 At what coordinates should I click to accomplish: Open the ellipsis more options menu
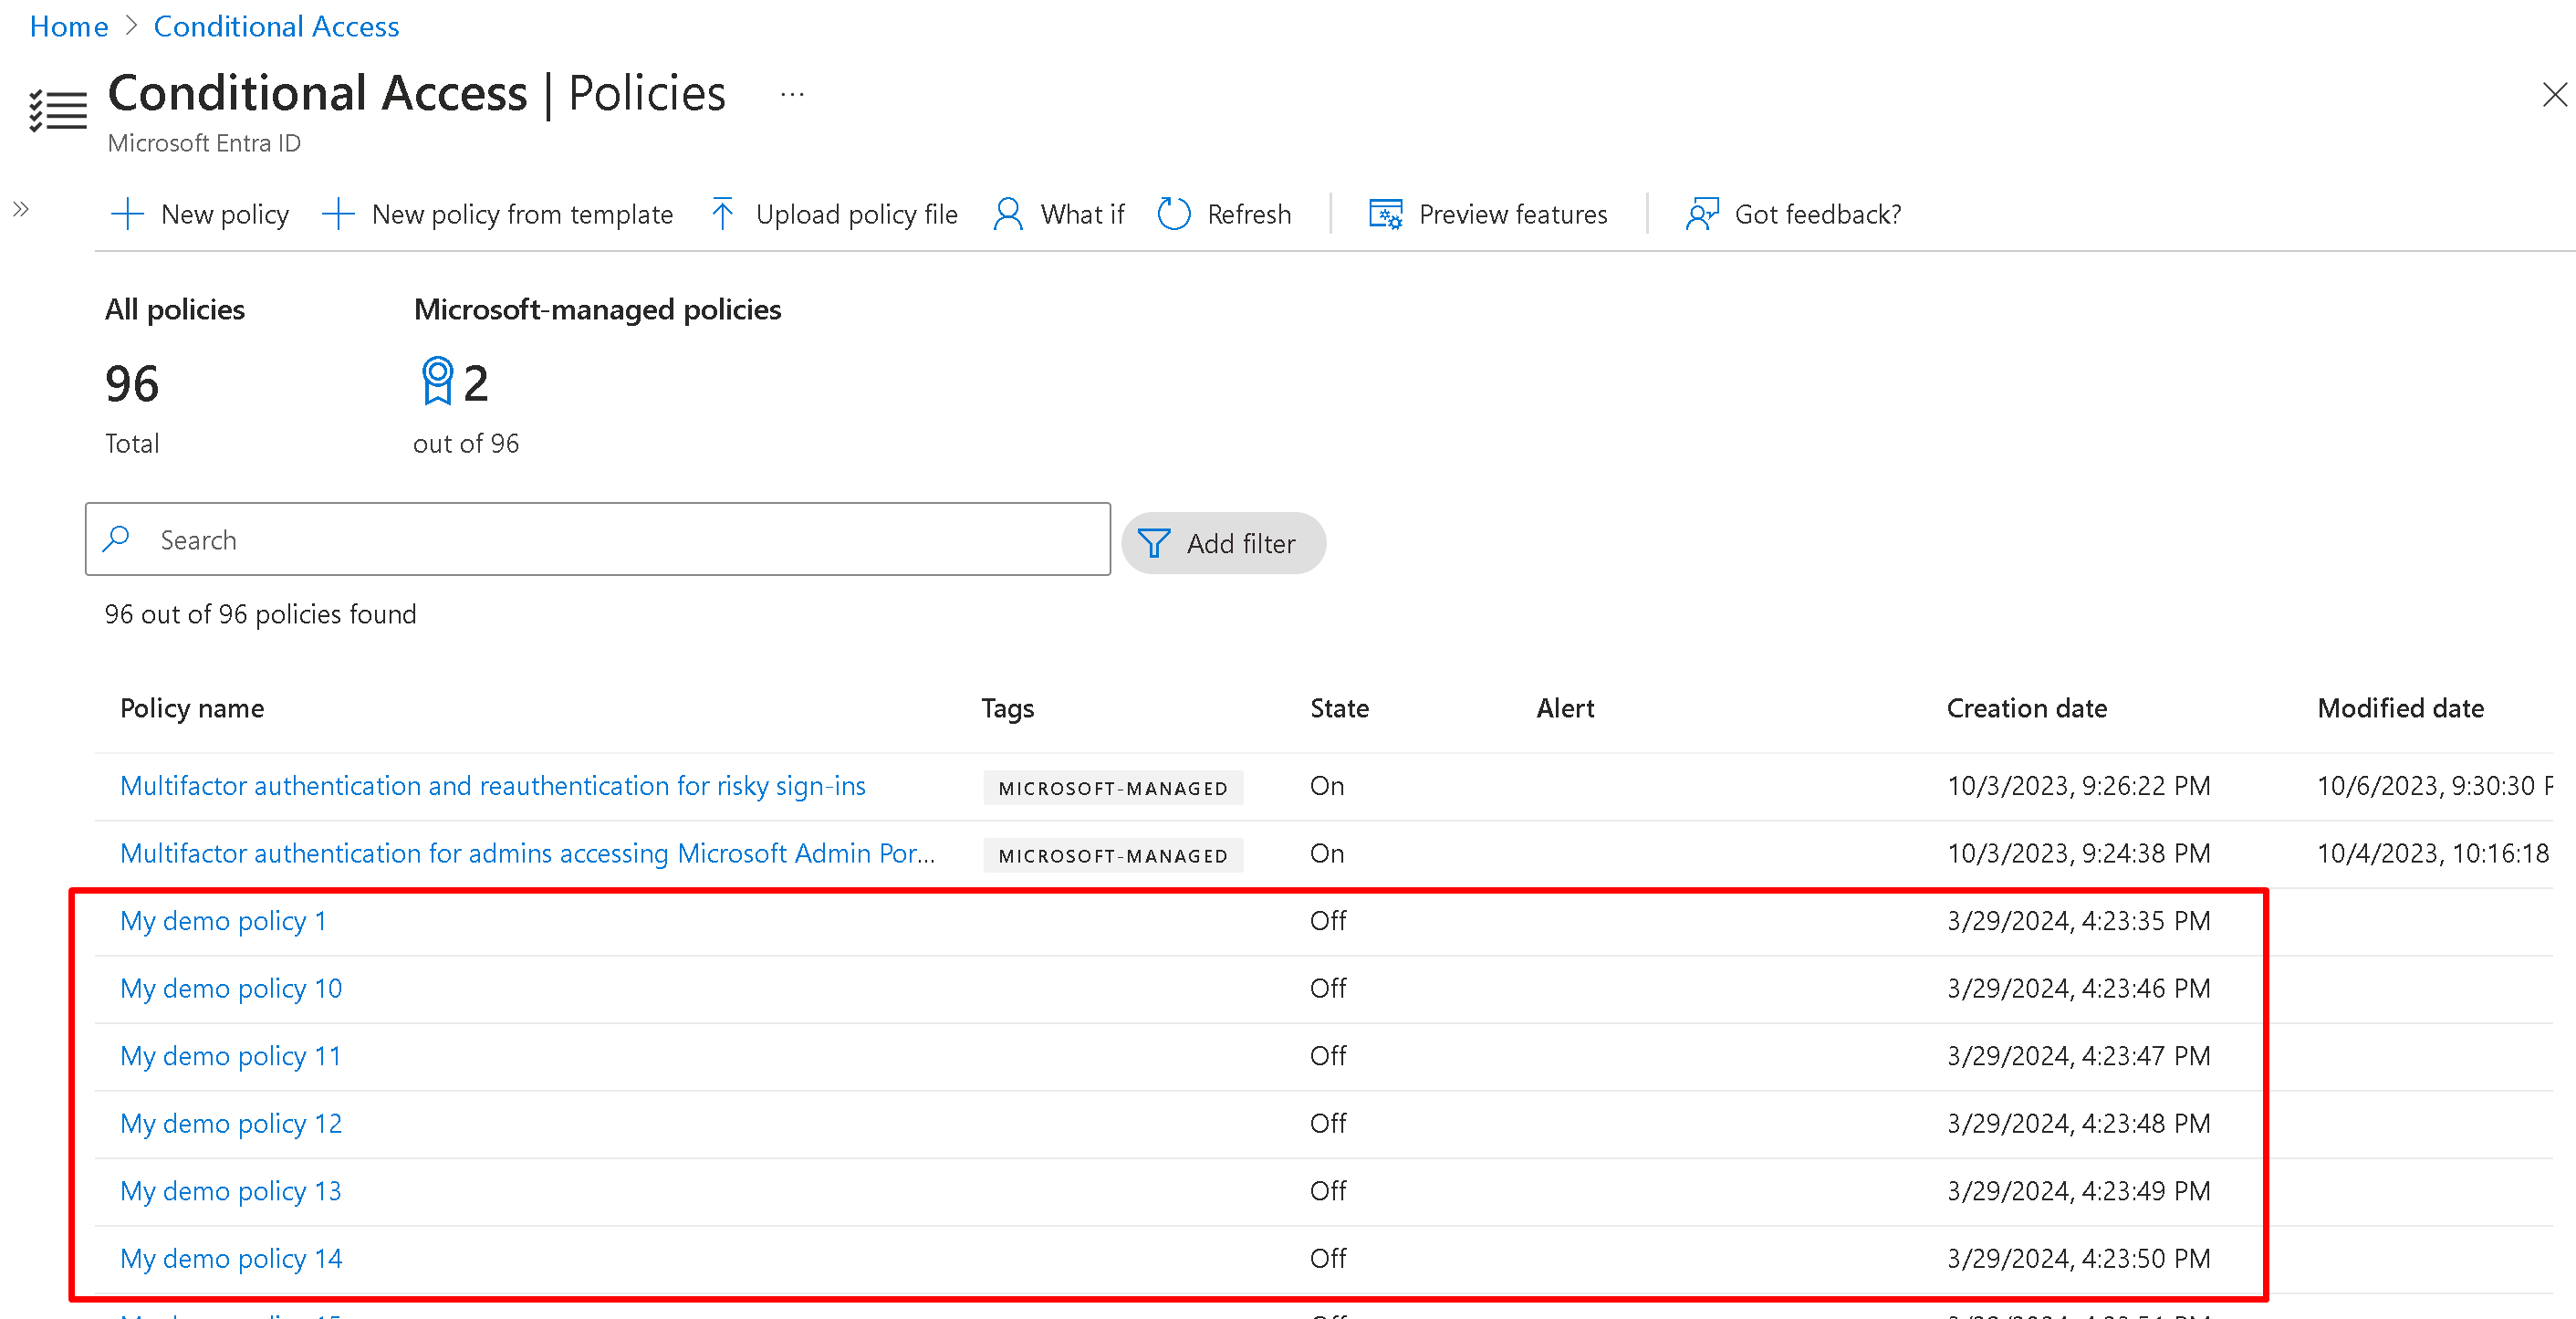click(x=792, y=95)
